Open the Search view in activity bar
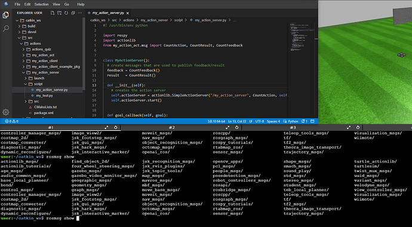The height and width of the screenshot is (227, 412). (x=5, y=29)
